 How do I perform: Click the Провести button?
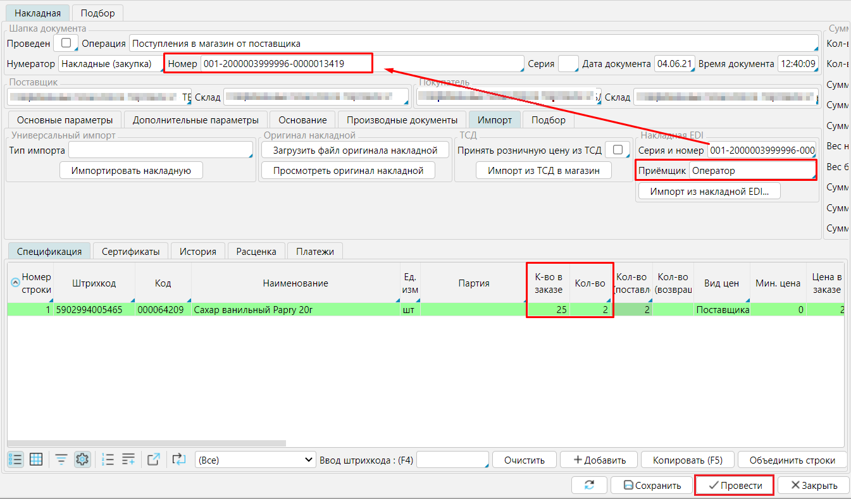734,485
